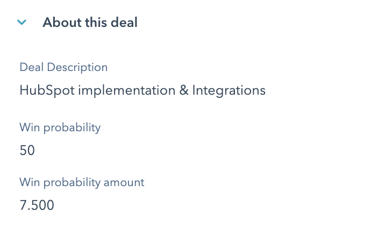Click the word HubSpot in the description
Screen dimensions: 385x227
(47, 90)
